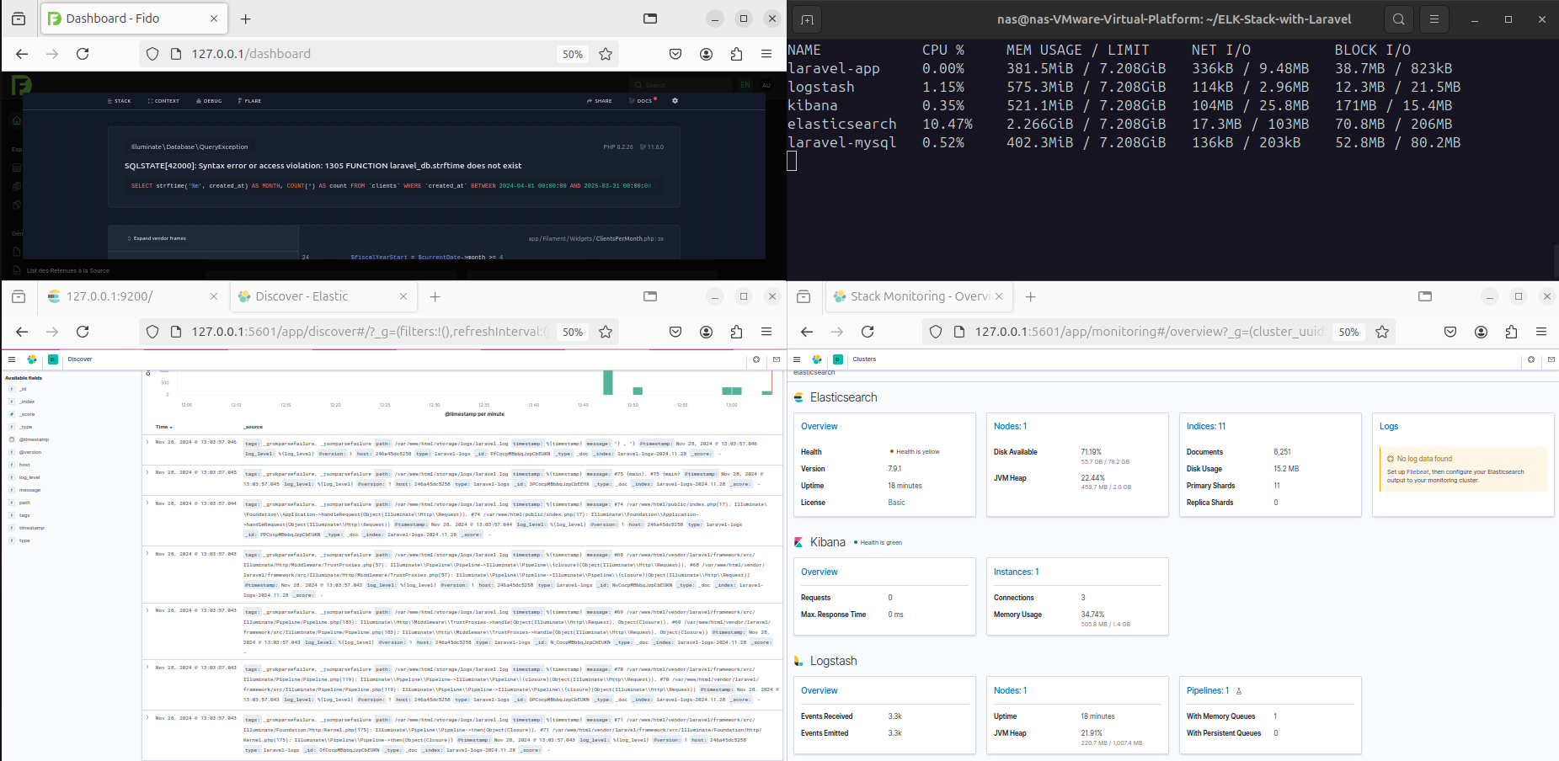Switch to the DEBUG tab
1559x761 pixels.
coord(209,101)
